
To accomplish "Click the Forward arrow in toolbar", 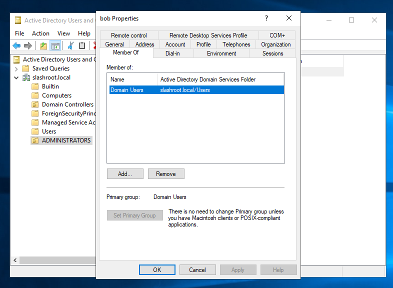I will click(x=28, y=46).
